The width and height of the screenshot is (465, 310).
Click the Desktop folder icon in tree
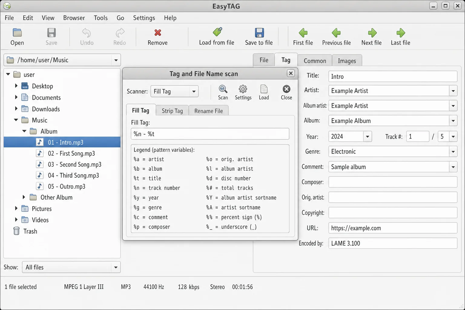[x=25, y=86]
